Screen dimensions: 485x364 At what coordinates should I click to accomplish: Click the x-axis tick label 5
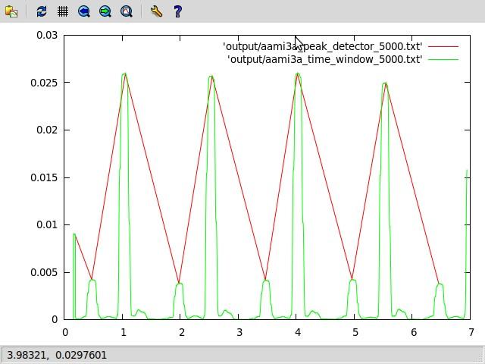[x=355, y=332]
